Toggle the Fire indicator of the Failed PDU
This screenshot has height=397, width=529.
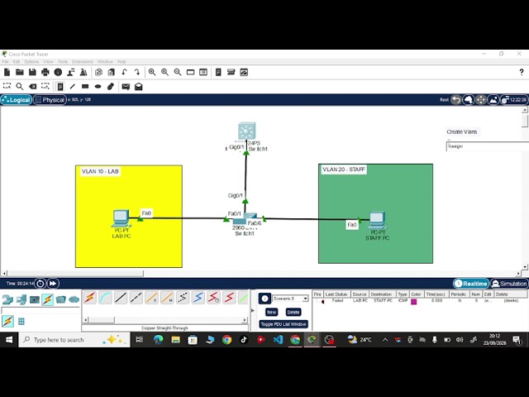322,301
